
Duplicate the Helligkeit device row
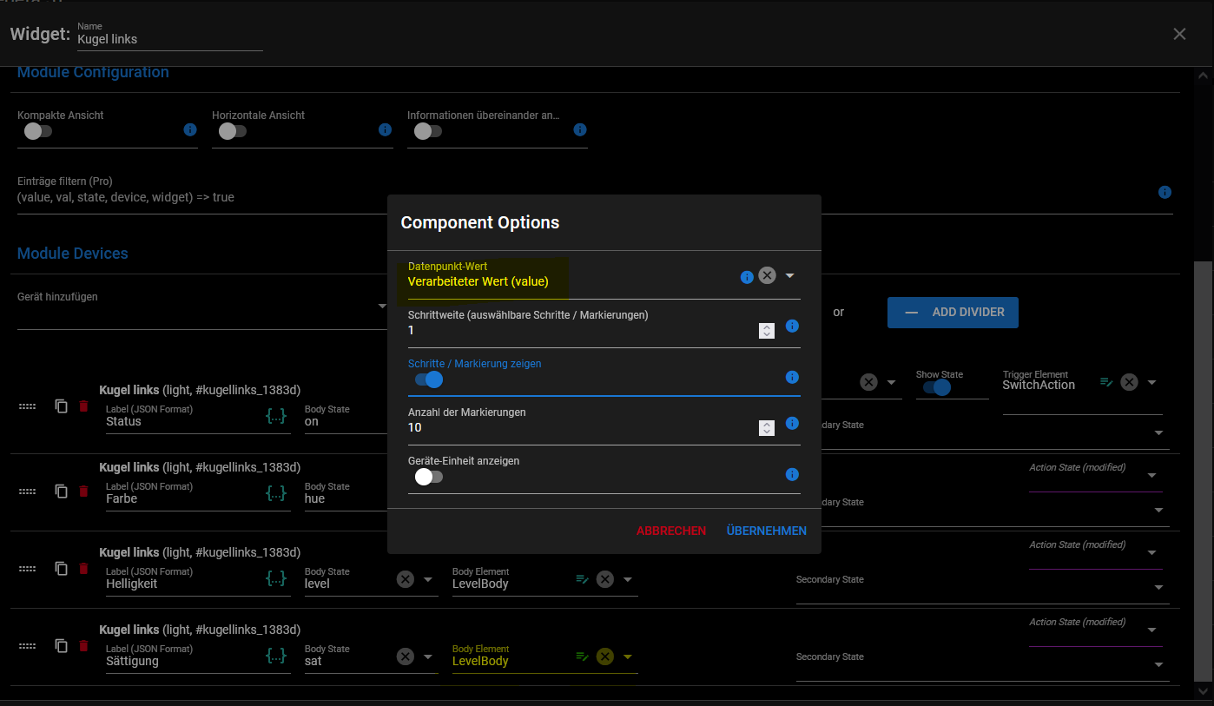(x=61, y=568)
